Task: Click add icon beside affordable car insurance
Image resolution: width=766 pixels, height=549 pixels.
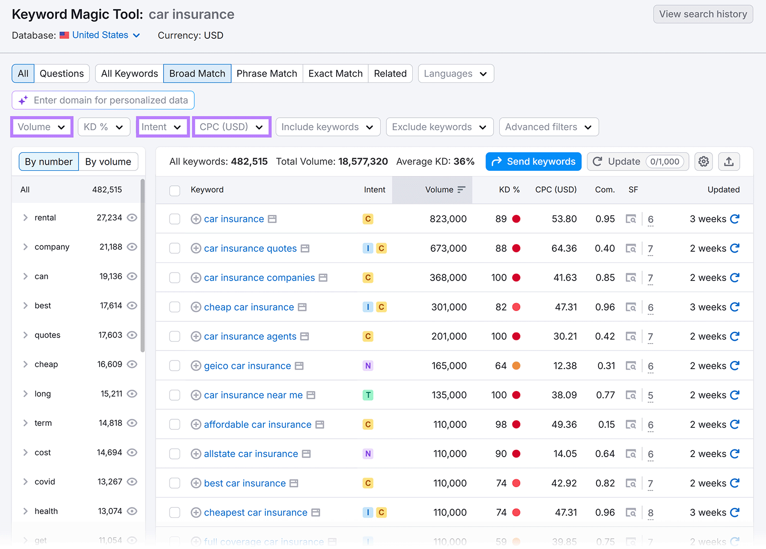Action: pyautogui.click(x=196, y=425)
